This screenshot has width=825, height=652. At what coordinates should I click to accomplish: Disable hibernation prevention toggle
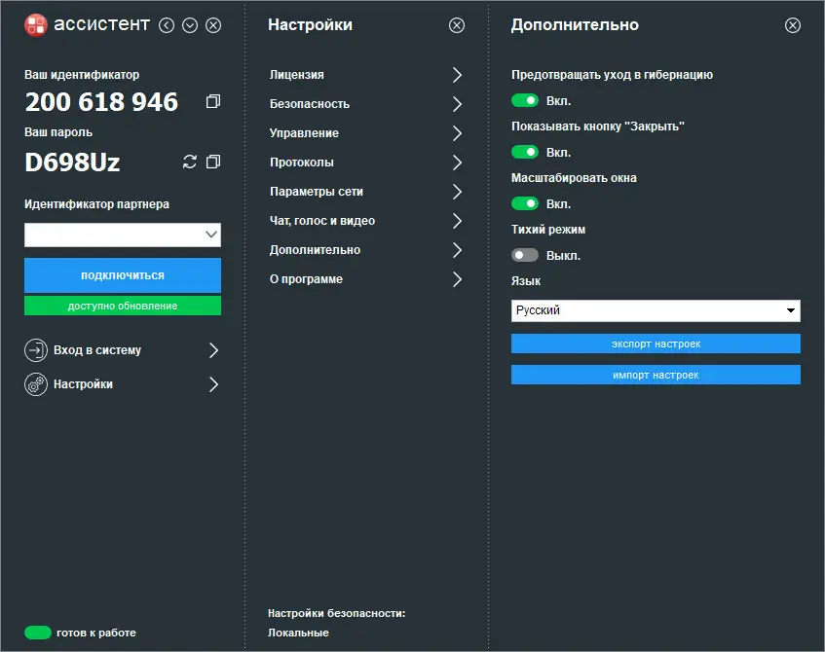tap(525, 100)
